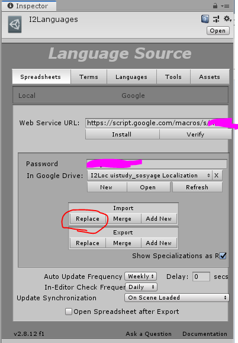The image size is (238, 343).
Task: Open the help reference book icon
Action: click(205, 19)
